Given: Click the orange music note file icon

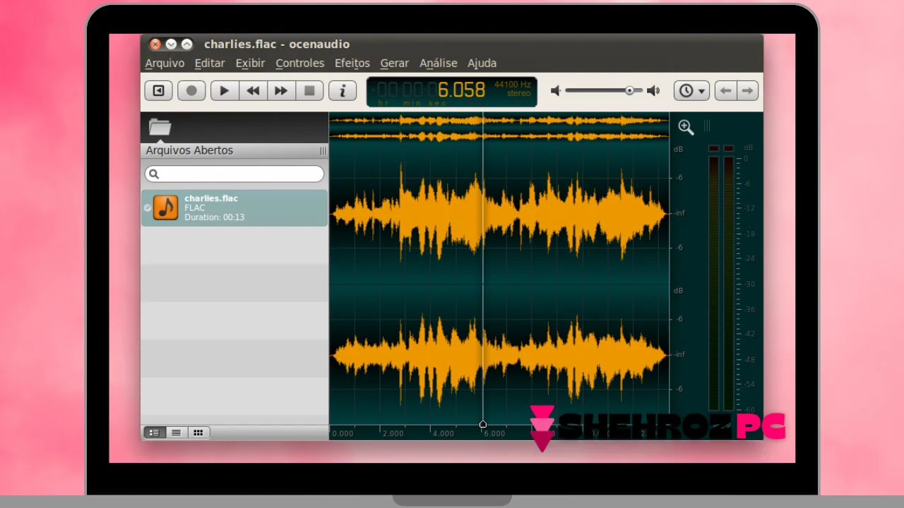Looking at the screenshot, I should point(166,207).
